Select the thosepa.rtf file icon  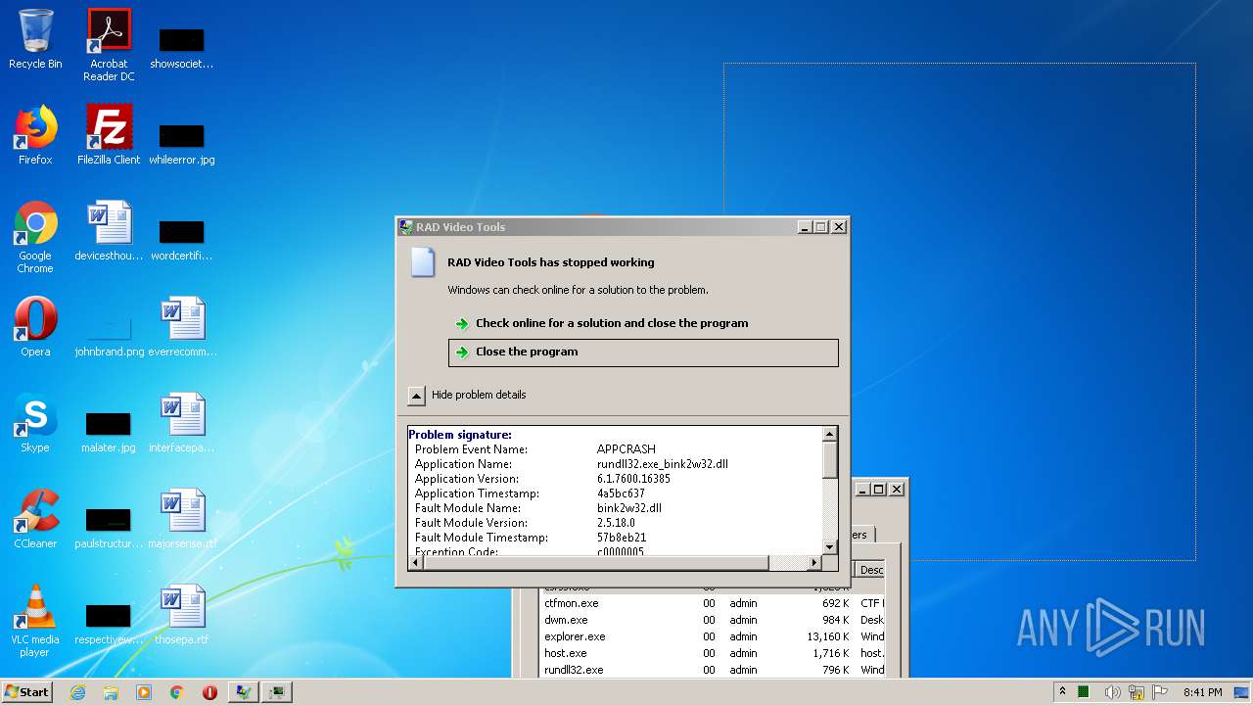tap(183, 615)
